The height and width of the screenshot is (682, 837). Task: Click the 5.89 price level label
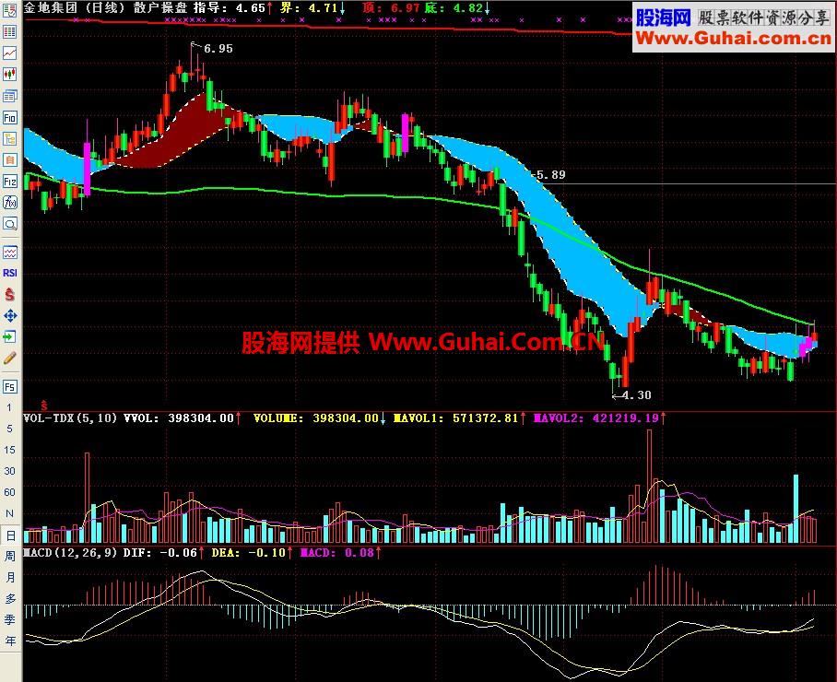click(551, 175)
